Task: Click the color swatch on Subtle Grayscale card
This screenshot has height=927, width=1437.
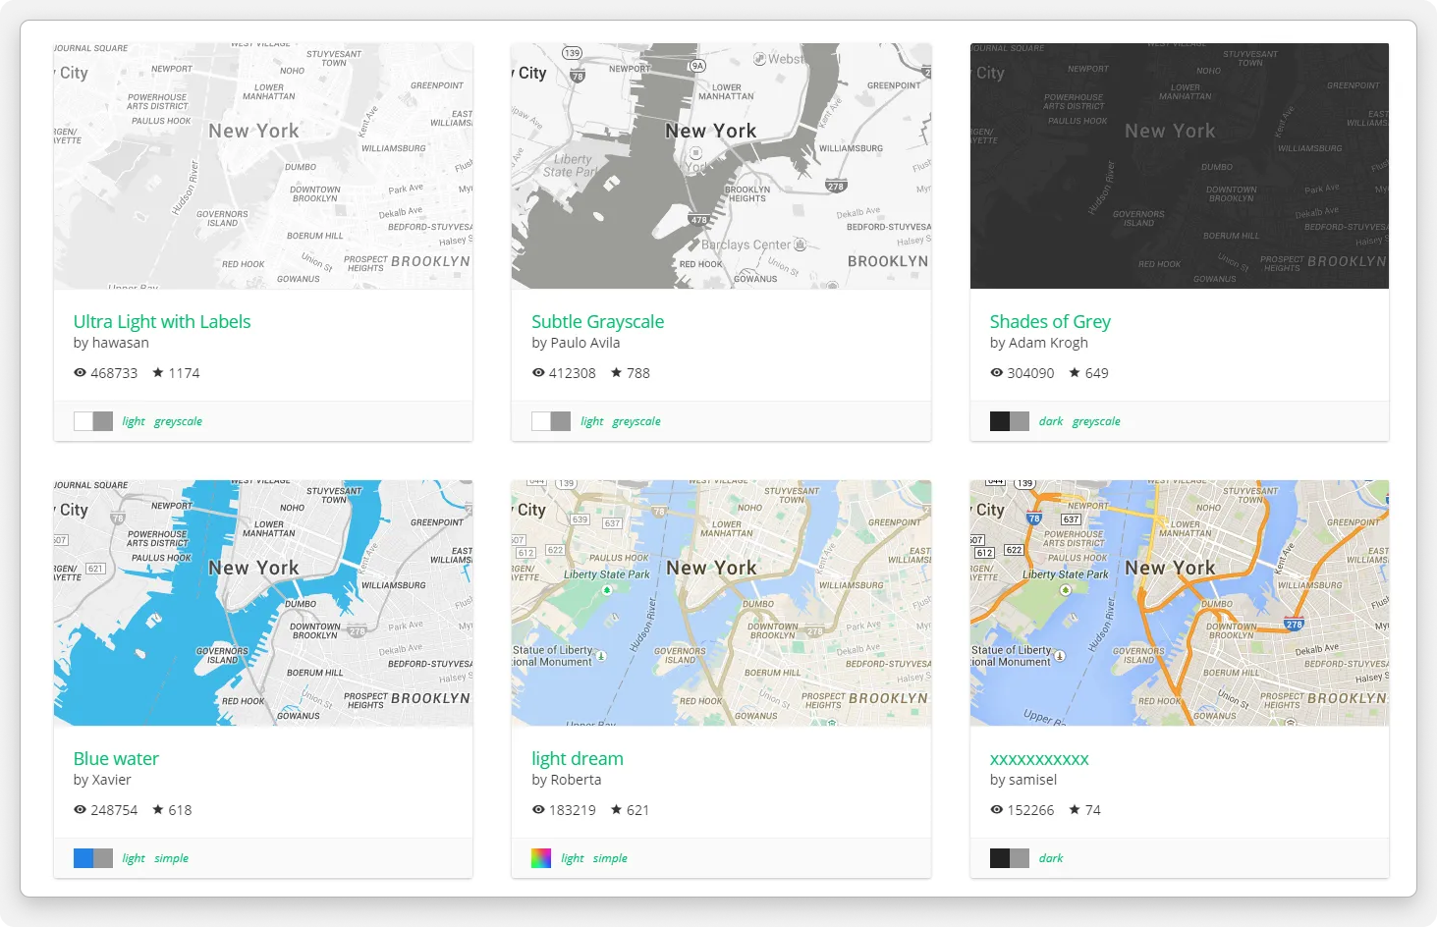Action: [x=551, y=421]
